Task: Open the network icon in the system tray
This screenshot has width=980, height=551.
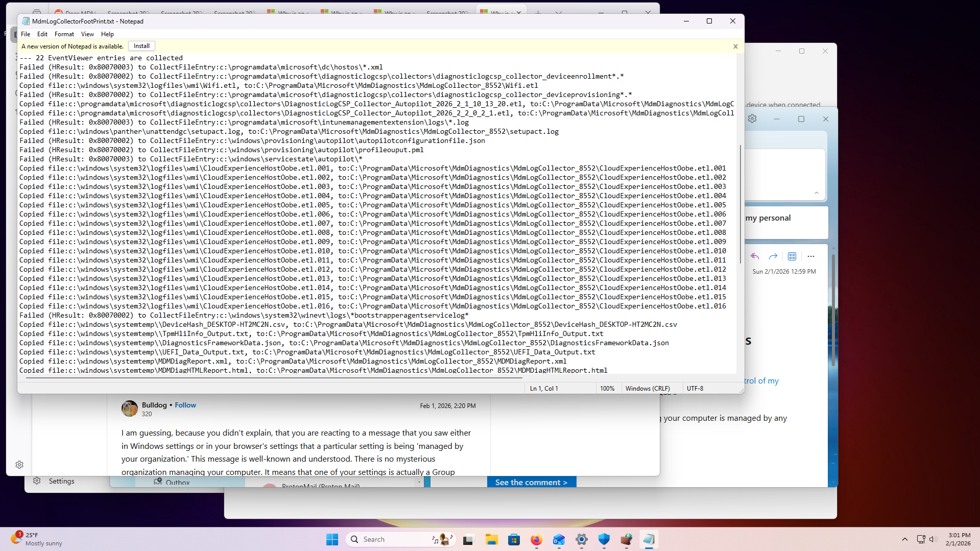Action: point(921,539)
